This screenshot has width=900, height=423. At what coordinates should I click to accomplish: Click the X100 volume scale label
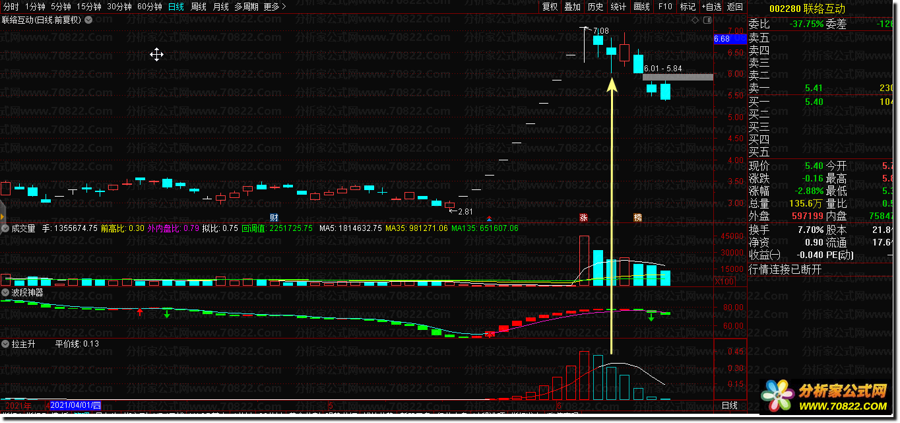point(724,282)
